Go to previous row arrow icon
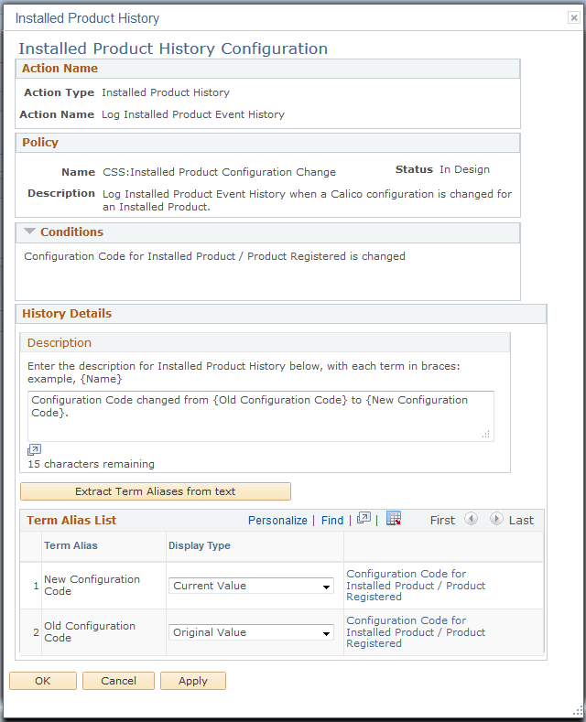This screenshot has width=586, height=722. pyautogui.click(x=471, y=519)
